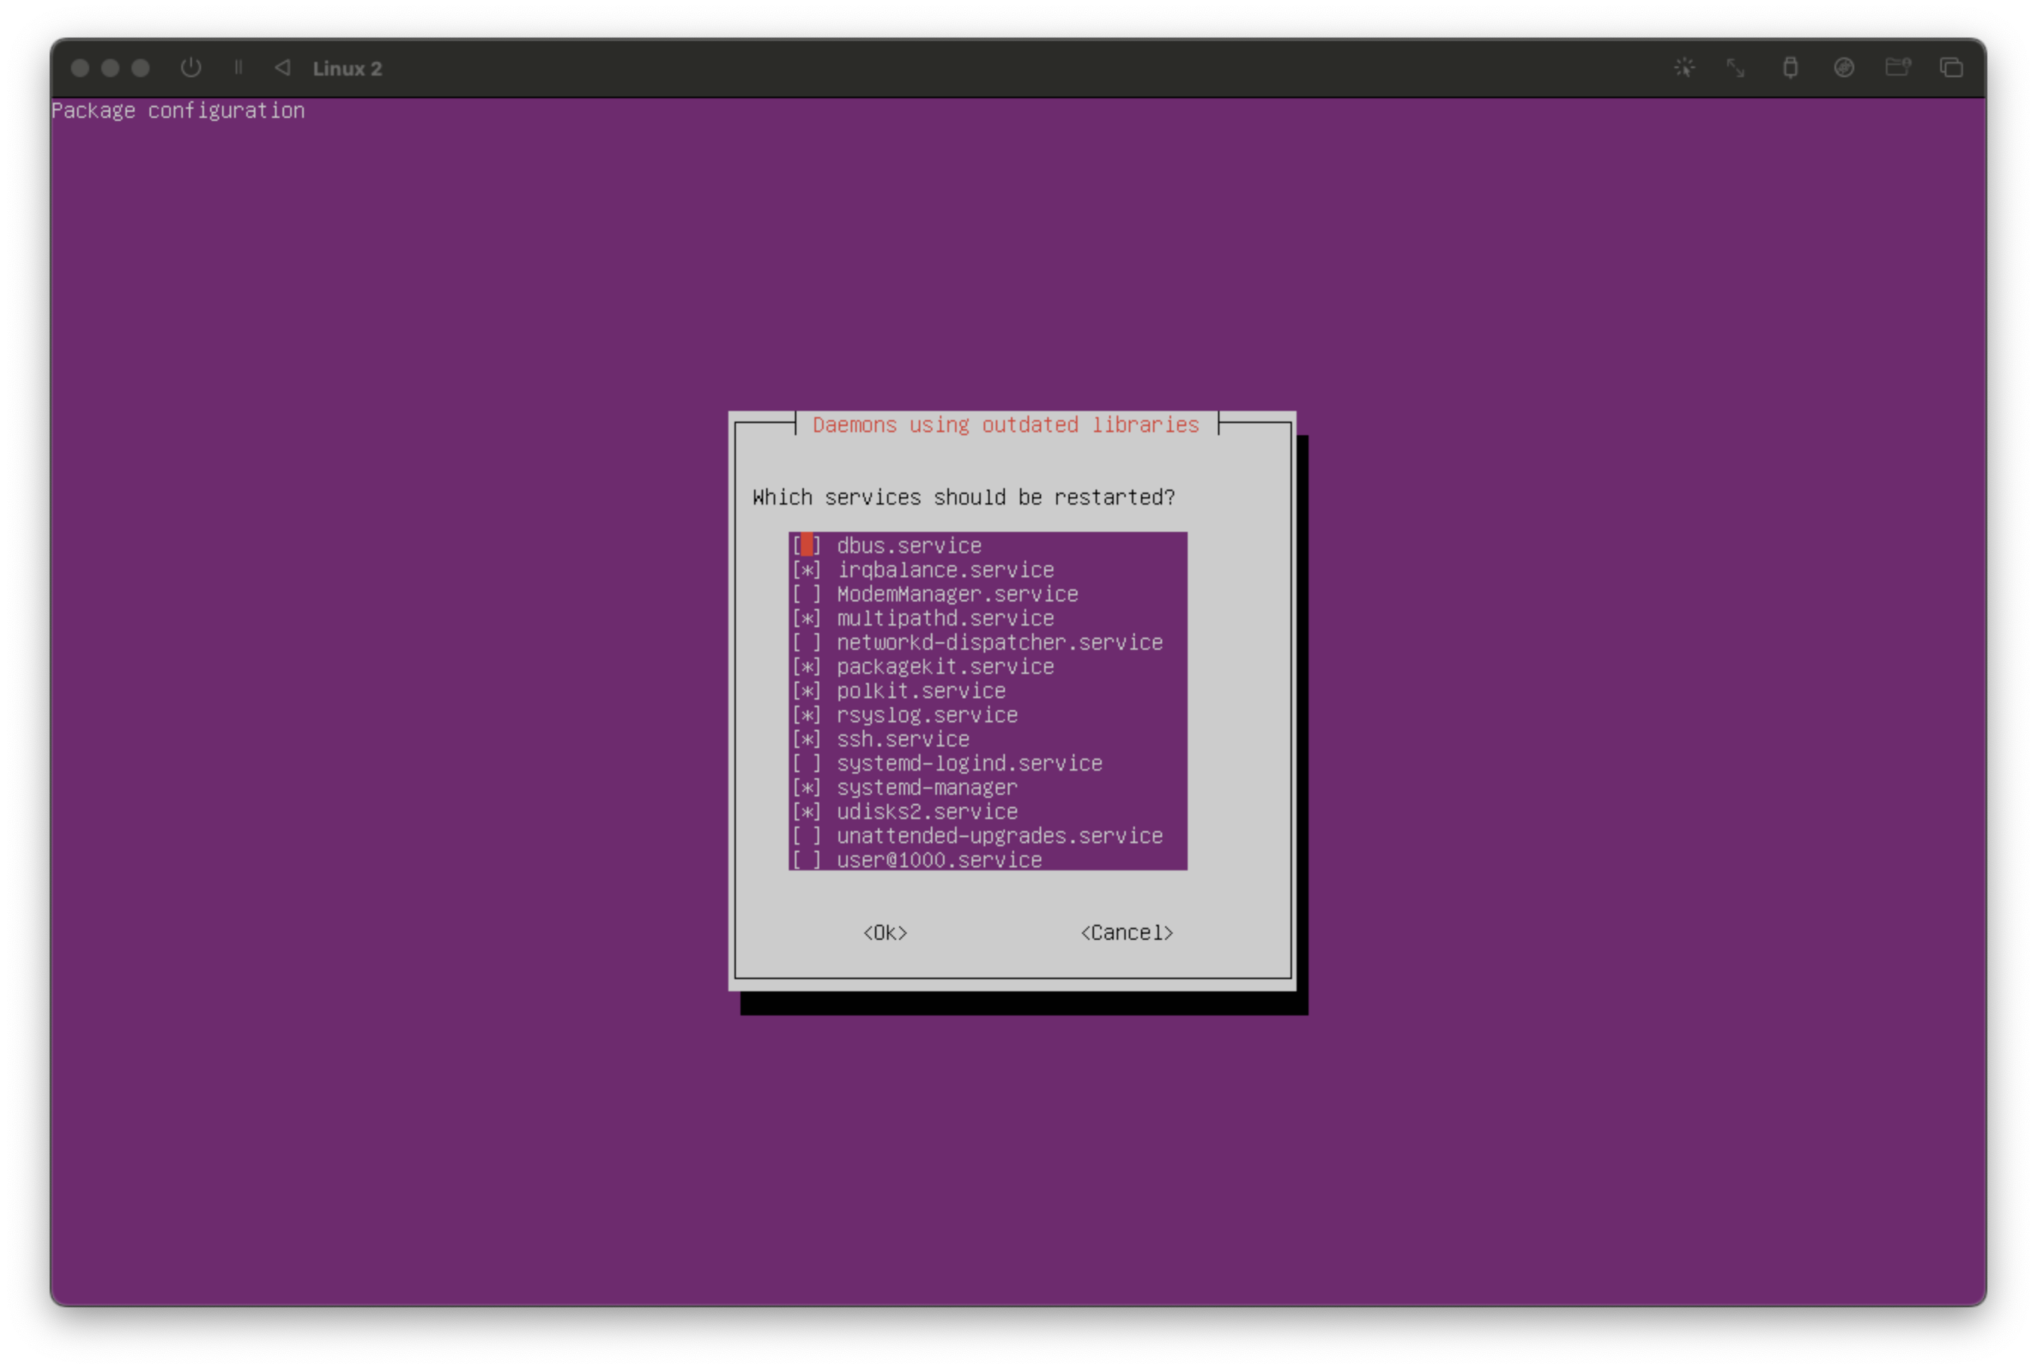This screenshot has height=1369, width=2037.
Task: Click the "Linux 2" window title
Action: tap(347, 68)
